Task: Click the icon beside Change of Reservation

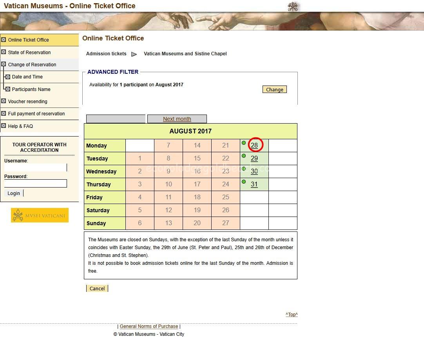Action: 4,64
